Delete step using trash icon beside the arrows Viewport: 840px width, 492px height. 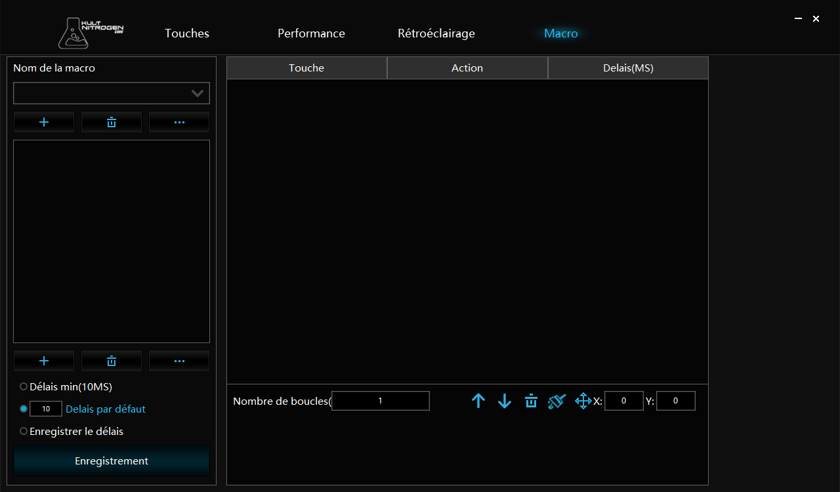point(531,401)
